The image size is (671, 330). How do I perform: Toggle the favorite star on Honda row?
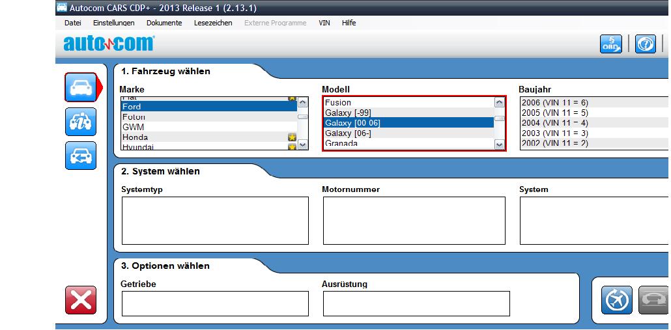[x=292, y=137]
